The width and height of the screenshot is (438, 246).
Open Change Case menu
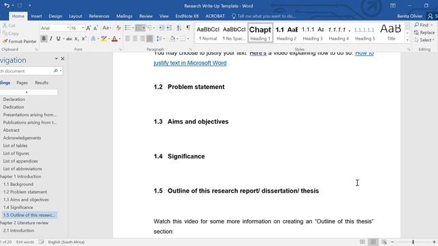107,28
